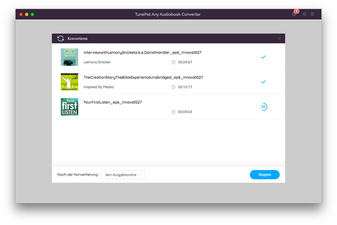
Task: Click the 'TunePat Any Audiobook Converter' window title
Action: point(168,14)
